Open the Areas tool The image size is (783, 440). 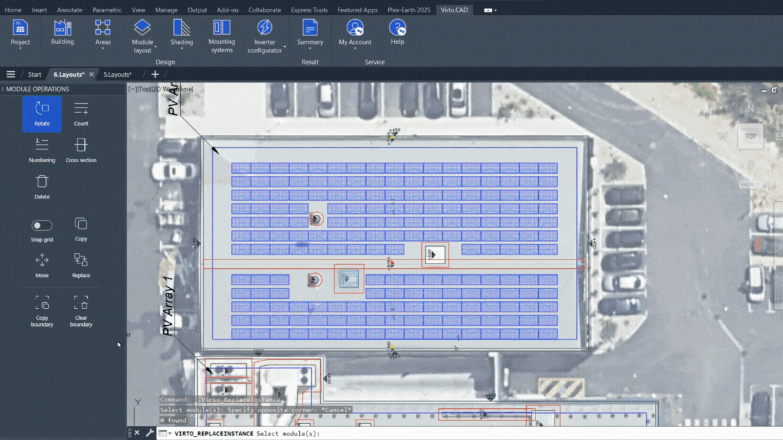click(x=103, y=33)
